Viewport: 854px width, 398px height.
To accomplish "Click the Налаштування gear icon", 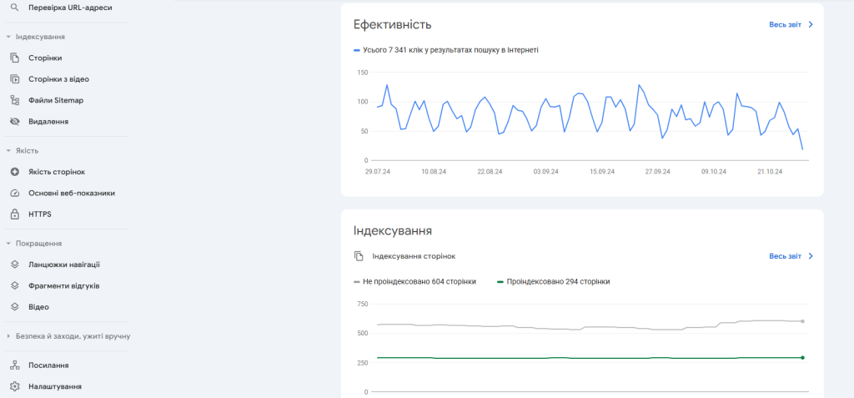I will [x=14, y=386].
